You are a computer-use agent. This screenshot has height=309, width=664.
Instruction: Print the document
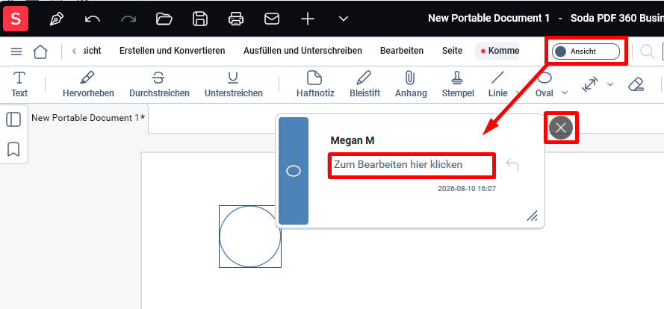coord(236,19)
